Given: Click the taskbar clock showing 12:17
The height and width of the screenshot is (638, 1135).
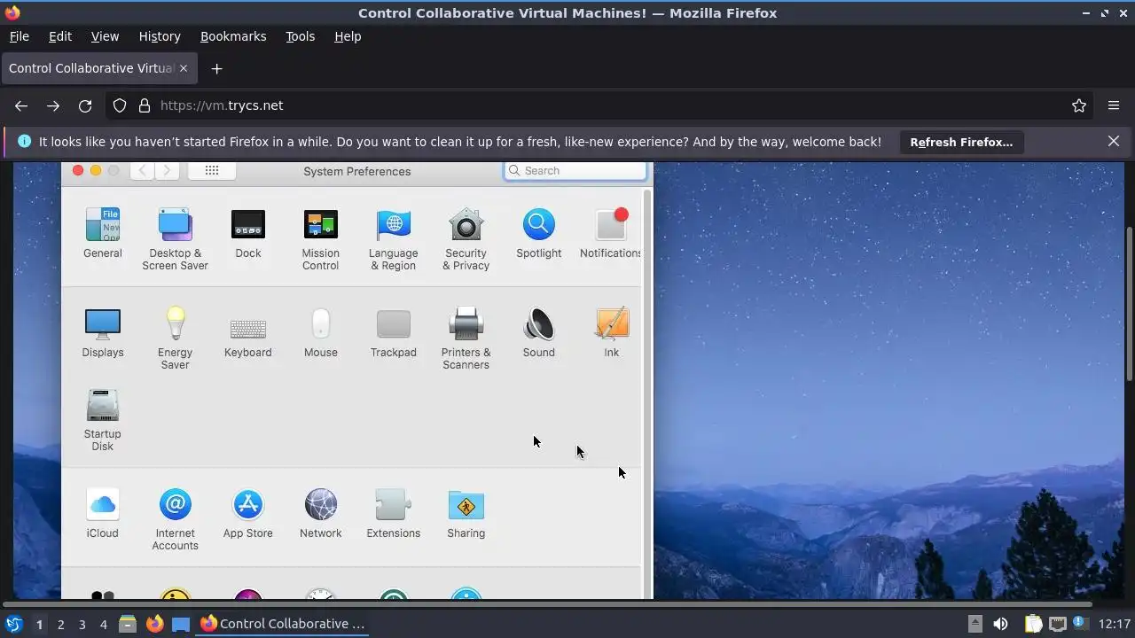Looking at the screenshot, I should click(1115, 624).
